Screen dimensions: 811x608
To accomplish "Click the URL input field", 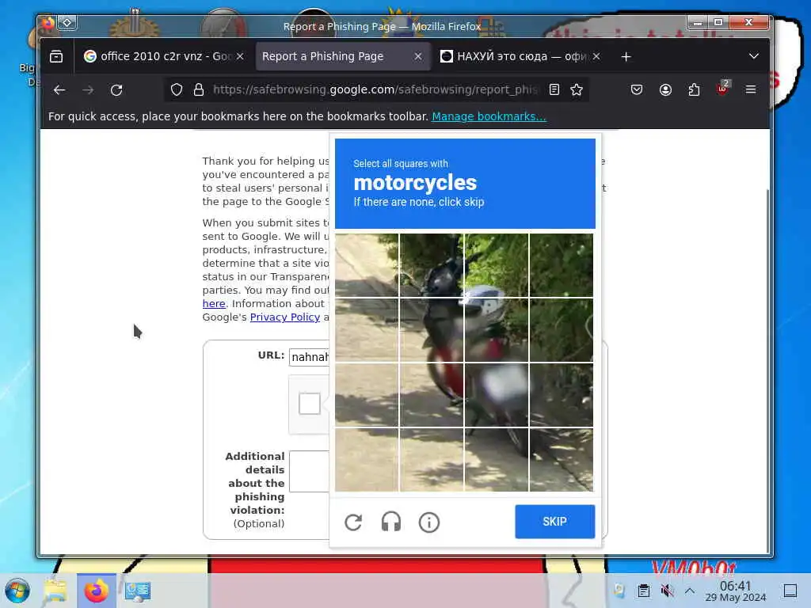I will tap(310, 357).
